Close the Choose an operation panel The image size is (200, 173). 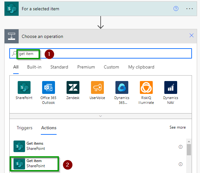(191, 35)
